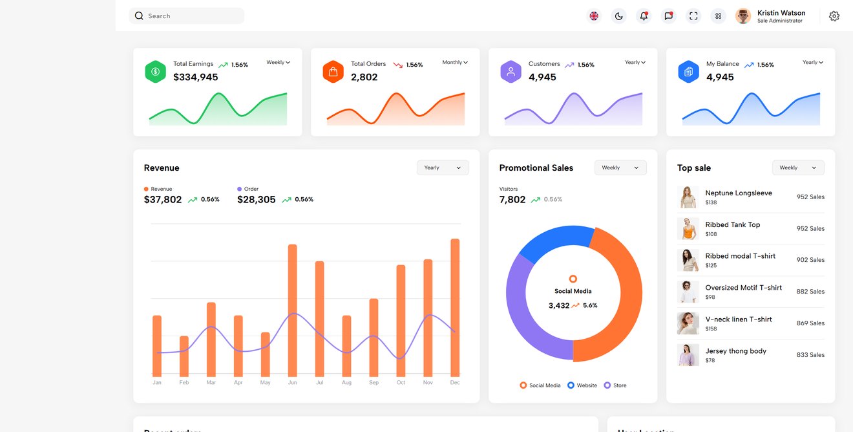Click the Feb revenue bar

(x=184, y=356)
